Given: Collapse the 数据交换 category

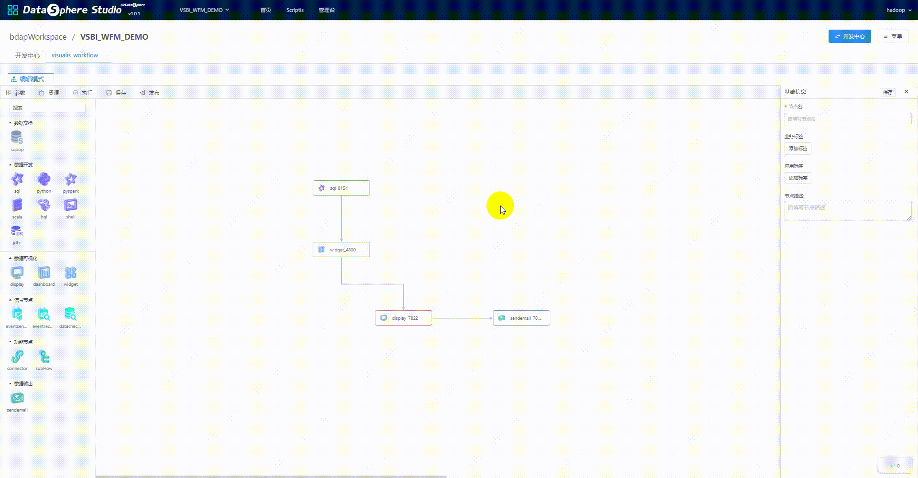Looking at the screenshot, I should tap(21, 123).
